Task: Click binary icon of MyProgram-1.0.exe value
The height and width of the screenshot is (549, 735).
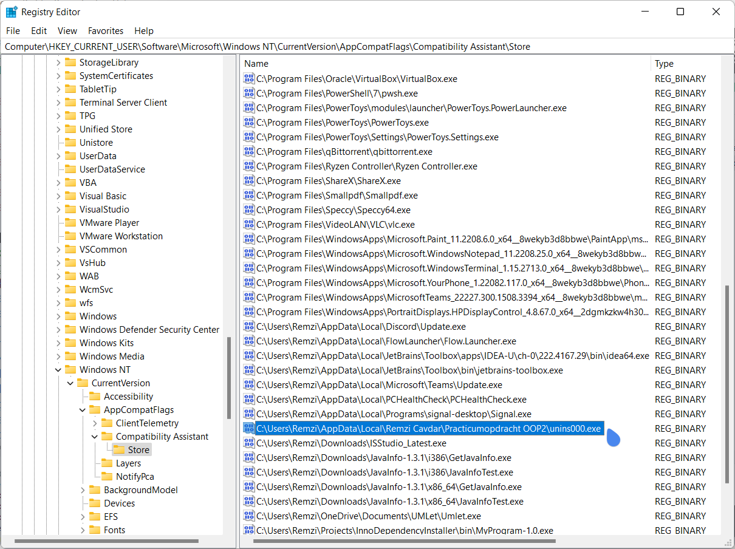Action: [249, 531]
